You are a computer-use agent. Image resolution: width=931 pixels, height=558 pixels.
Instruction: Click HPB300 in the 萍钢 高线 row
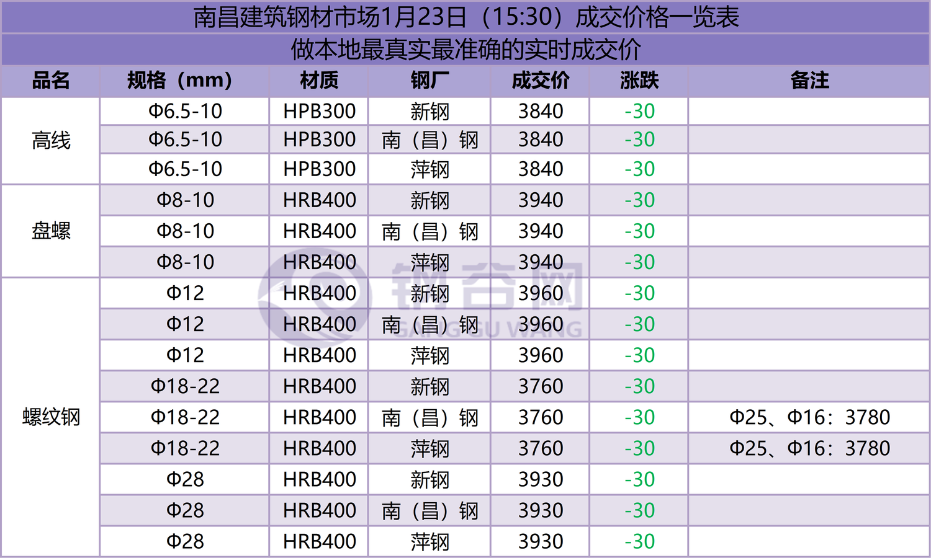[x=320, y=169]
